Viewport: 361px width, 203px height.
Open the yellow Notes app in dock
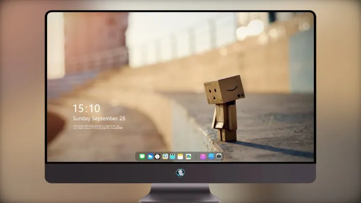(x=180, y=157)
